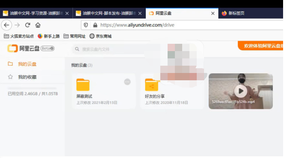Click the 我的云盘 (3) heading
The height and width of the screenshot is (158, 286).
pyautogui.click(x=82, y=65)
